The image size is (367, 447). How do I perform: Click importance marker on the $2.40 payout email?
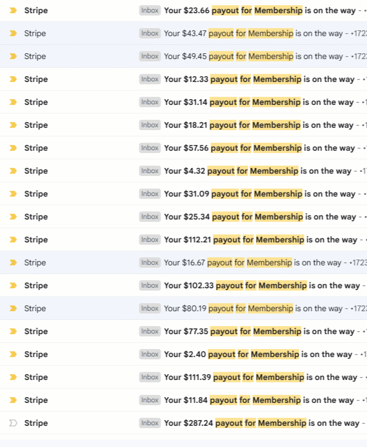(x=13, y=354)
